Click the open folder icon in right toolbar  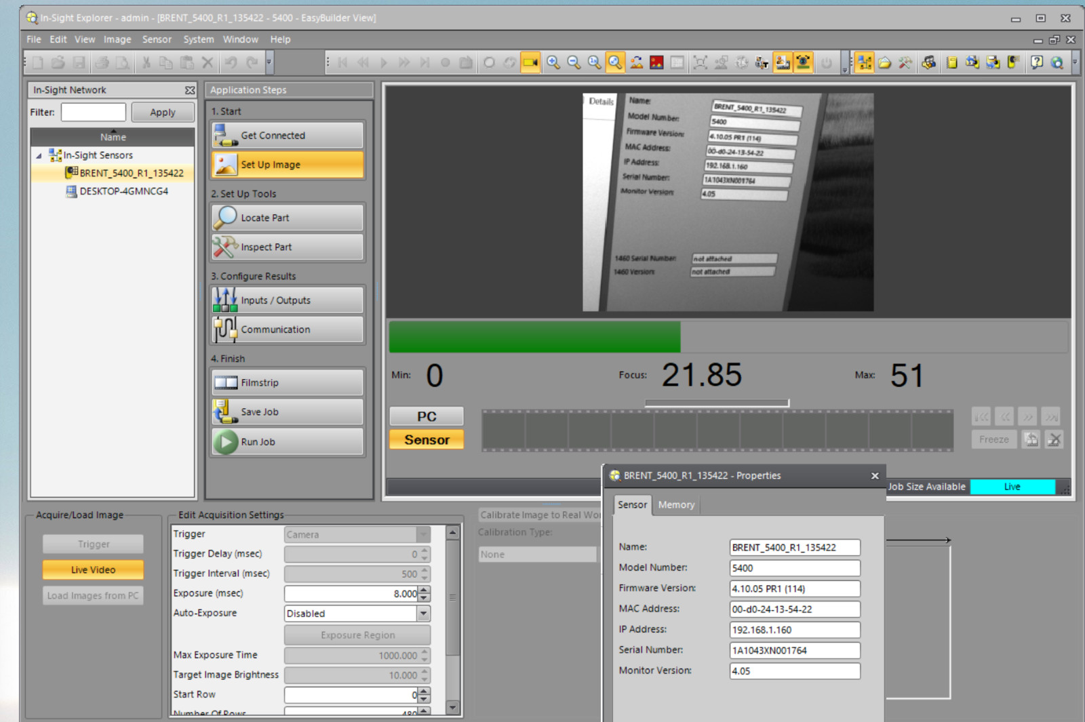pos(884,63)
